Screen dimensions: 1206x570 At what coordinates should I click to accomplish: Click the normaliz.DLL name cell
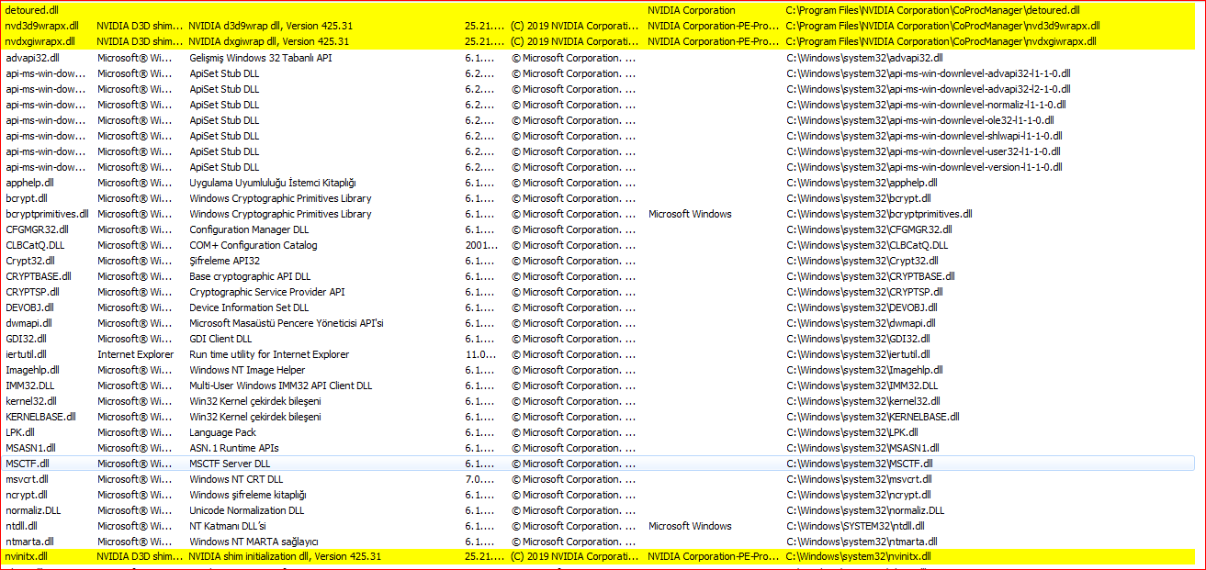[33, 510]
